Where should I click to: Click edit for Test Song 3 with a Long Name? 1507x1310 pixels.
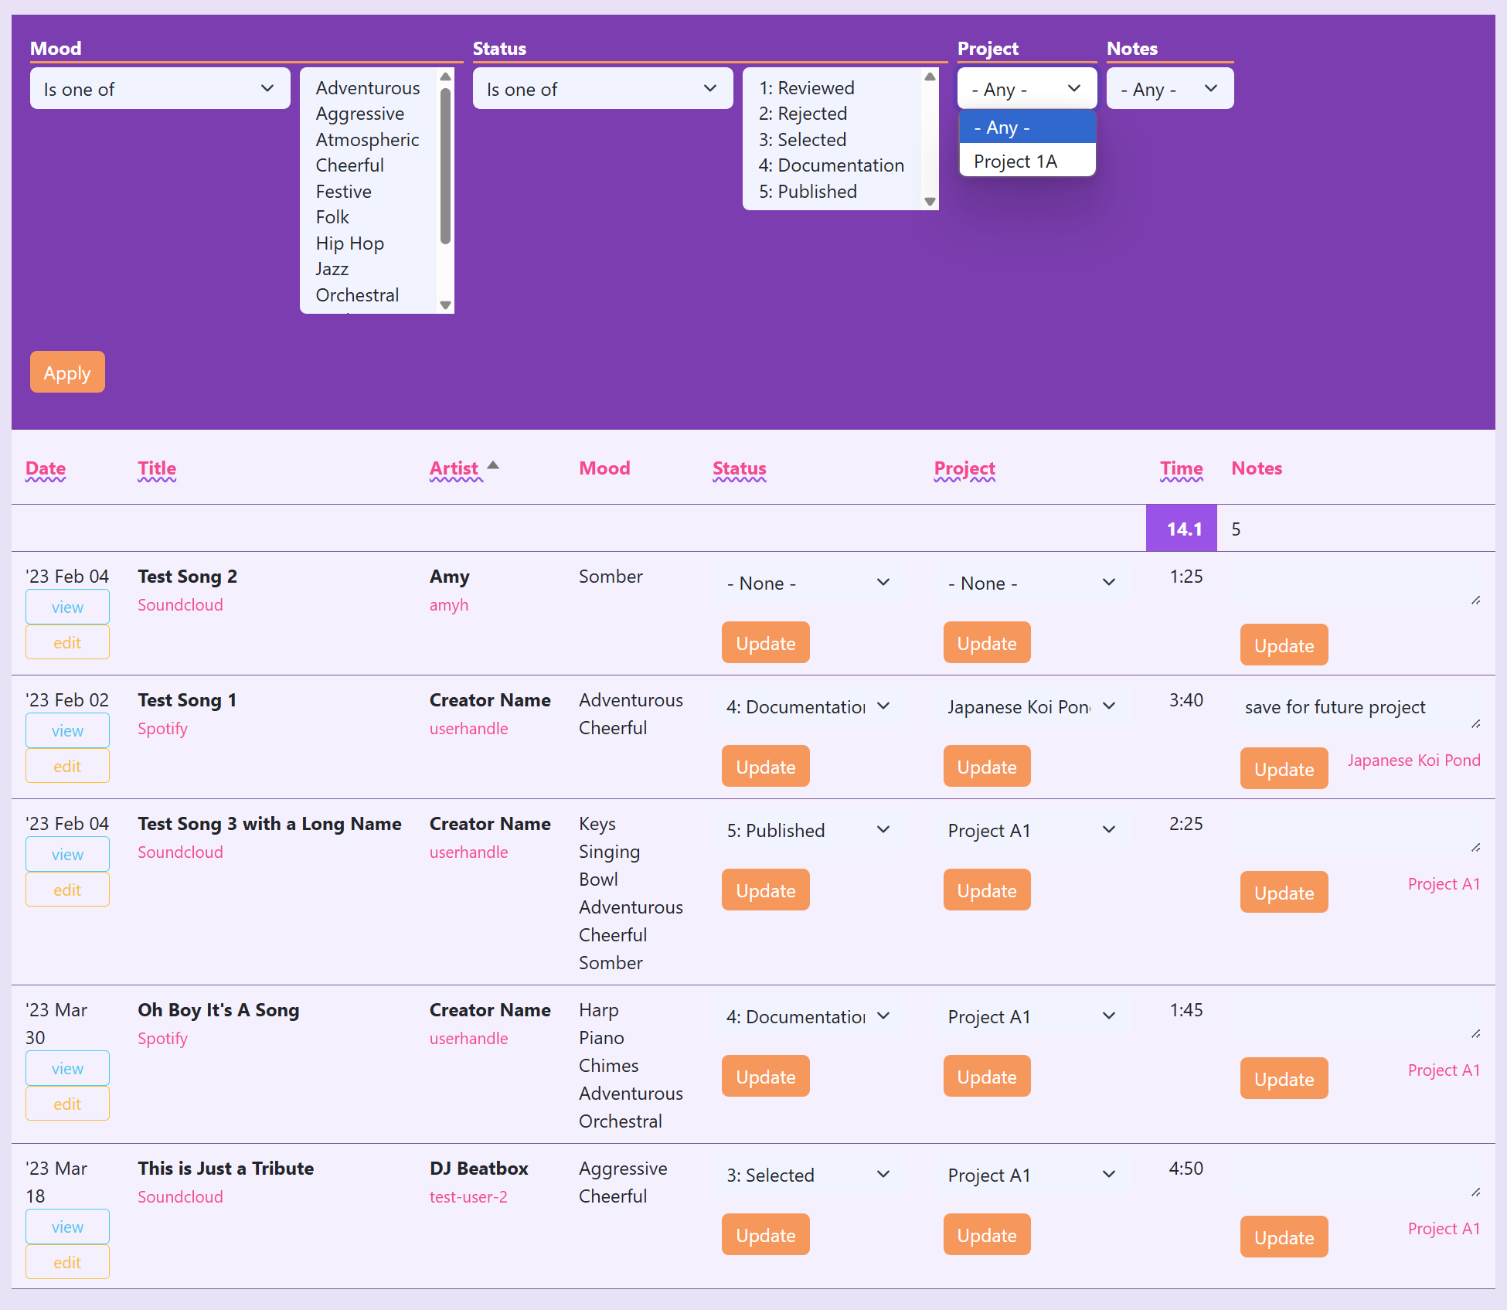(67, 890)
